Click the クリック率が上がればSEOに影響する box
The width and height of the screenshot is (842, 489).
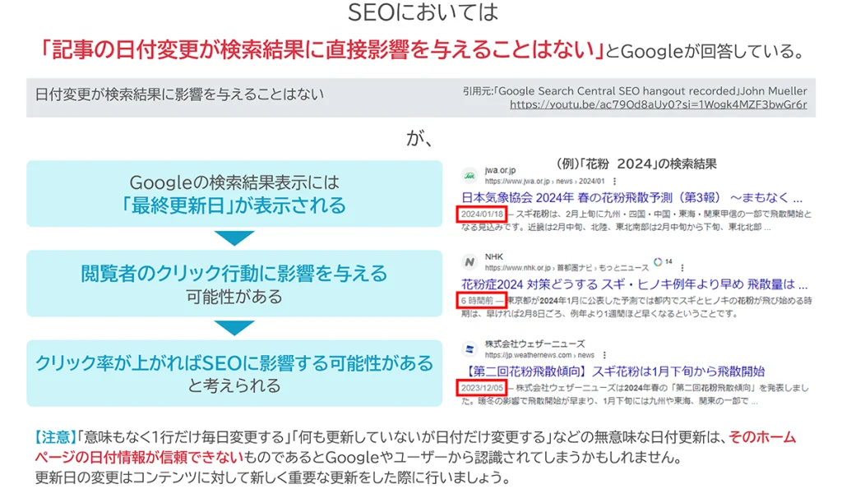(x=234, y=373)
